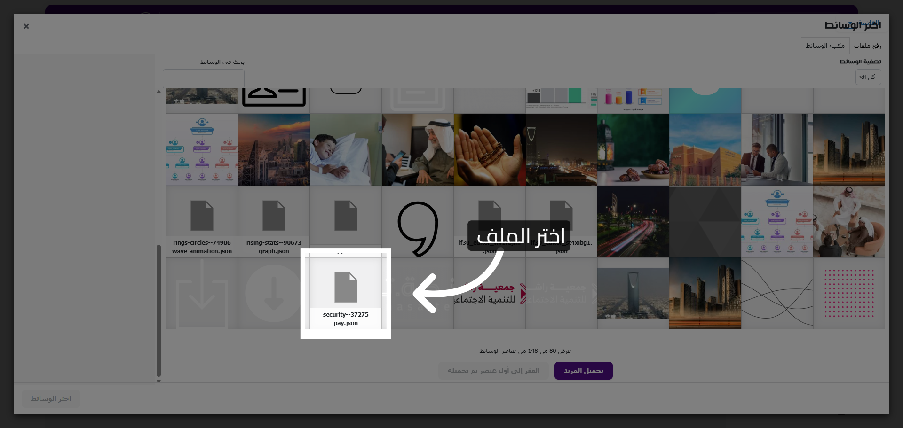Focus the media search field

203,78
